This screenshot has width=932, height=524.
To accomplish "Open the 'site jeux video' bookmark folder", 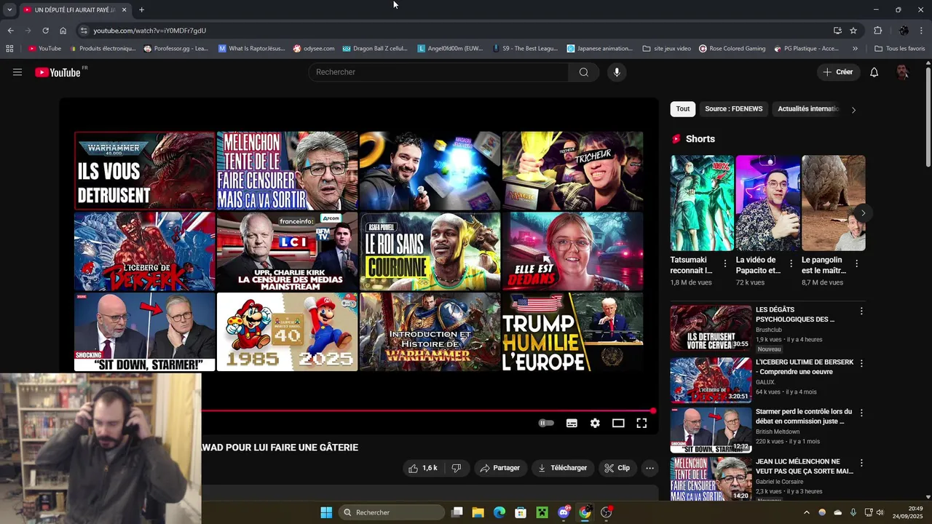I will click(667, 49).
